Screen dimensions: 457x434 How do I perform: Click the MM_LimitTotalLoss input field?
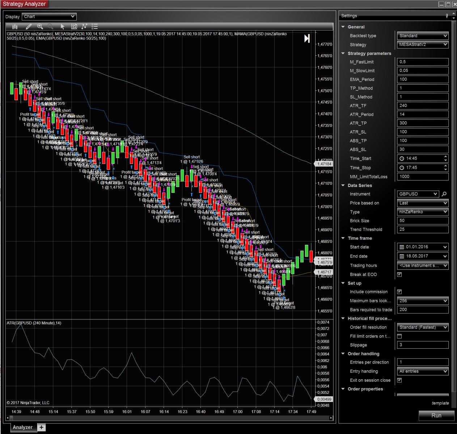pos(423,176)
